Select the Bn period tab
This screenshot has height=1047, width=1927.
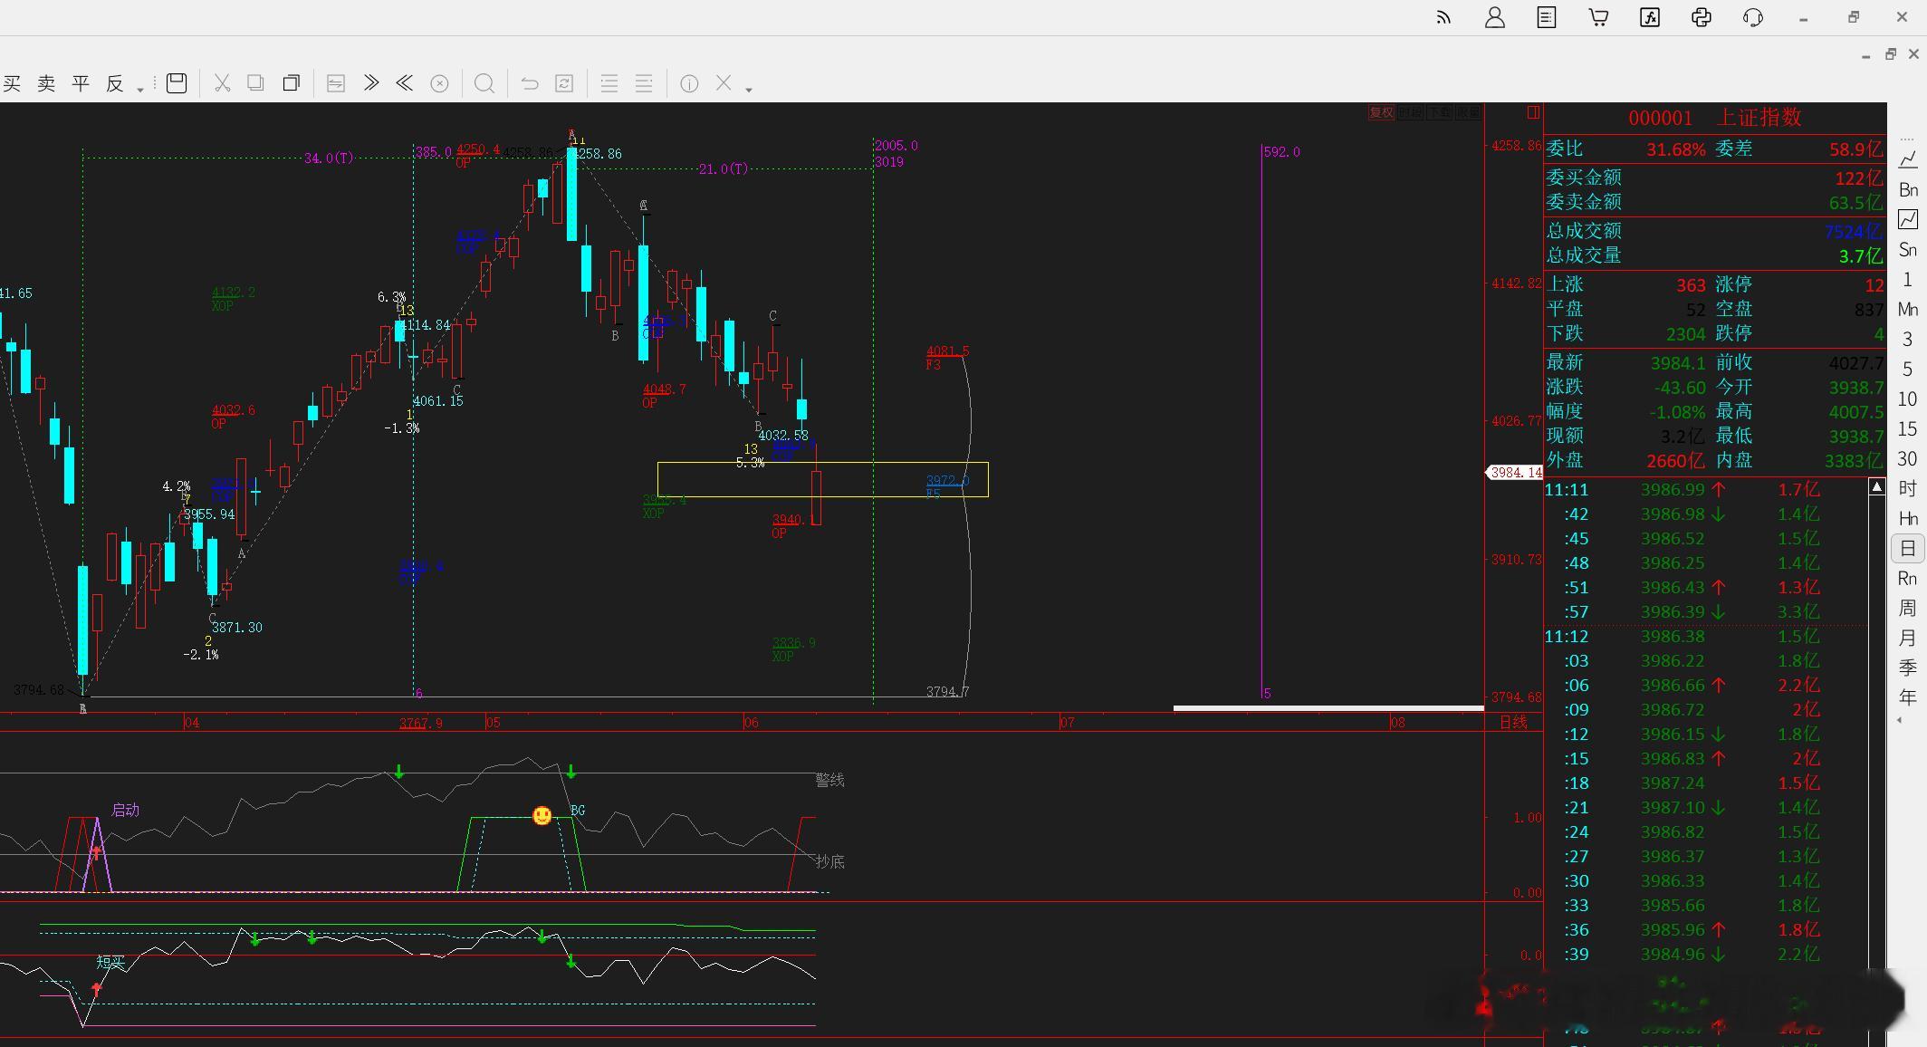pyautogui.click(x=1908, y=189)
